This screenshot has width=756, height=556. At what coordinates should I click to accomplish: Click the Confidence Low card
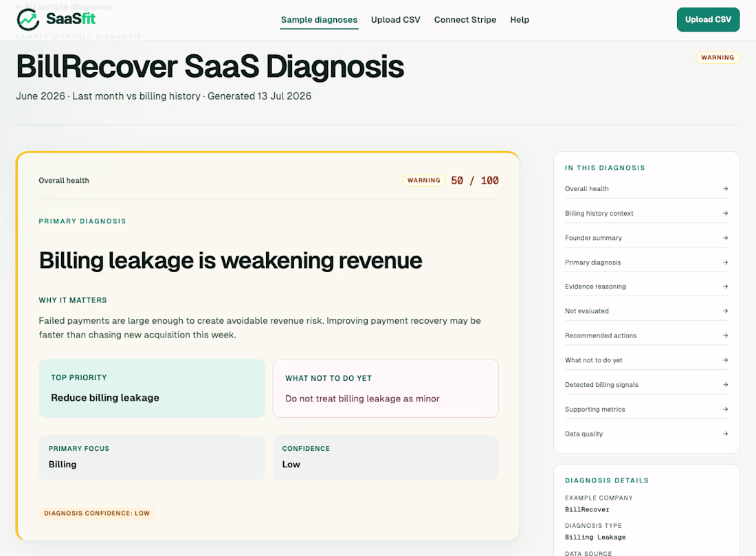(x=386, y=458)
